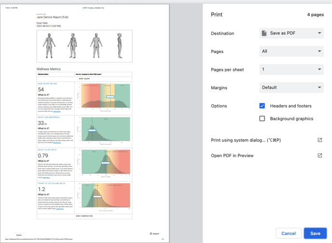Viewport: 332px width, 243px height.
Task: Click the waist circumference value 33 in
Action: [x=42, y=123]
